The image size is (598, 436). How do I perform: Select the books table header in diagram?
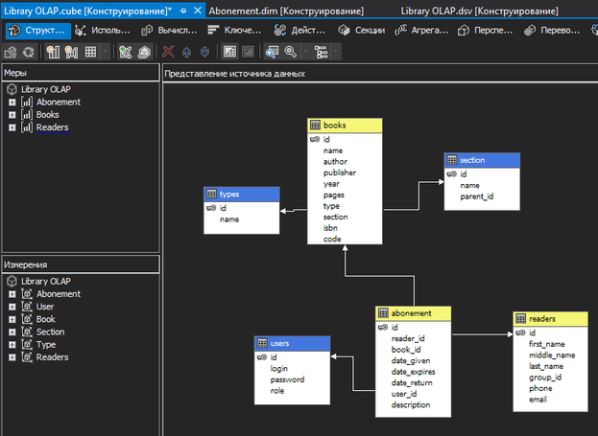345,126
